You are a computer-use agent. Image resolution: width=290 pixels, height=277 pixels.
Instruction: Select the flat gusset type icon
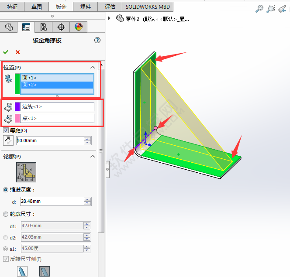pyautogui.click(x=45, y=271)
